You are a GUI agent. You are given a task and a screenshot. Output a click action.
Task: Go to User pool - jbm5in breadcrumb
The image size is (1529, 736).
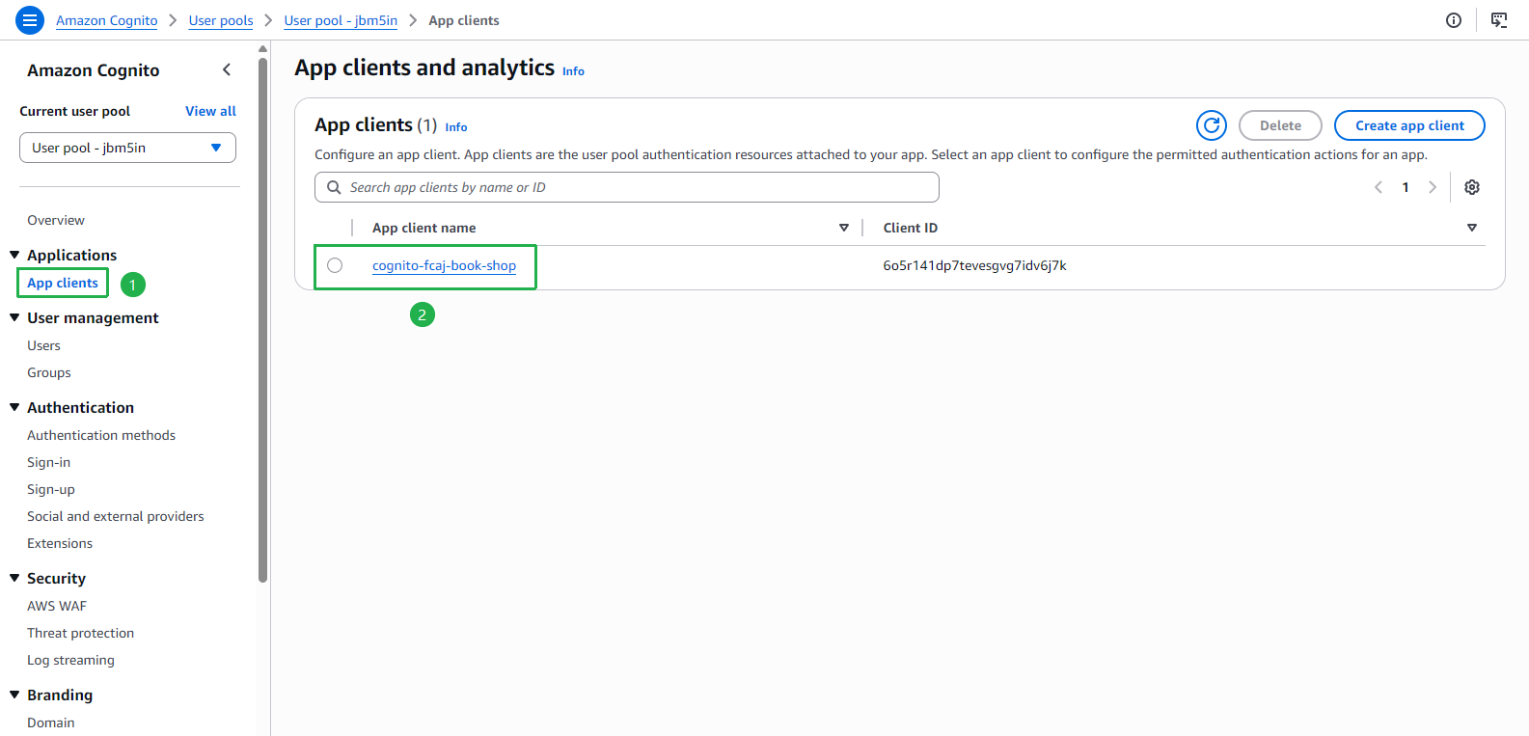(x=341, y=20)
